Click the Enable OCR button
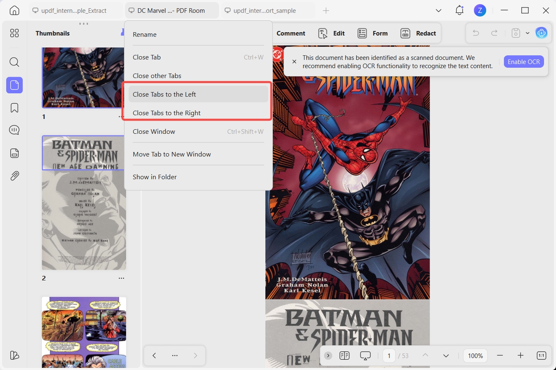 [x=524, y=62]
